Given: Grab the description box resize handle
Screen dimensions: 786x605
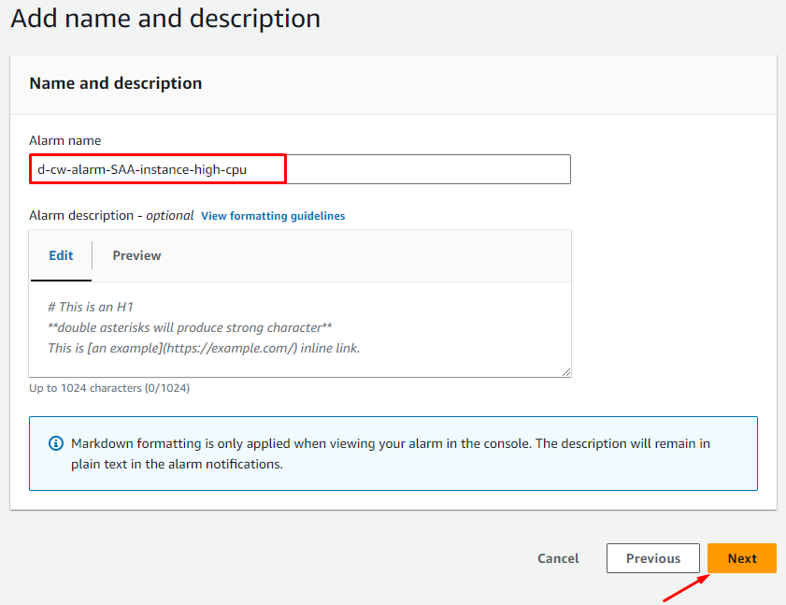Looking at the screenshot, I should pyautogui.click(x=565, y=371).
